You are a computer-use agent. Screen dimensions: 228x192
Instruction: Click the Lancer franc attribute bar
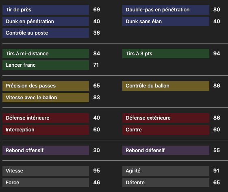click(46, 65)
